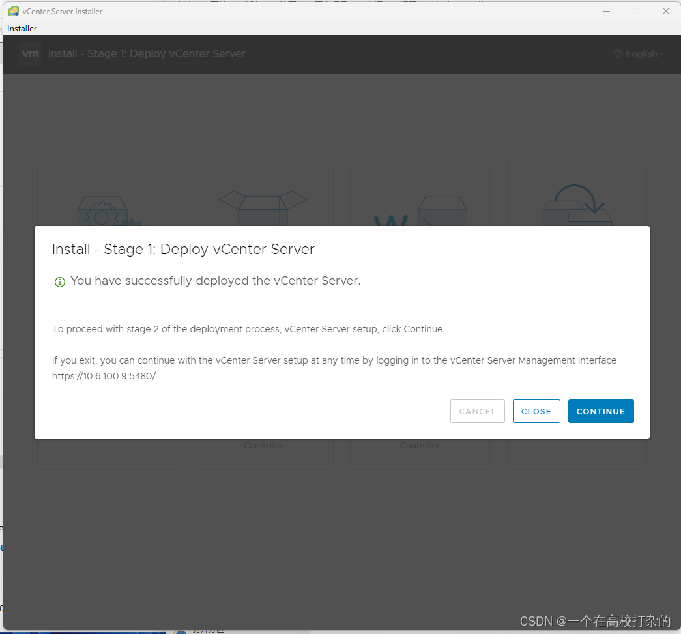Click the Migrate box card icon
Screen dimensions: 681x634
coord(420,211)
